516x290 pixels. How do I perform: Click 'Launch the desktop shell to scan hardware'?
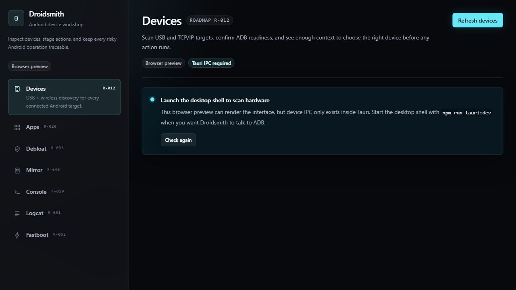pos(215,100)
